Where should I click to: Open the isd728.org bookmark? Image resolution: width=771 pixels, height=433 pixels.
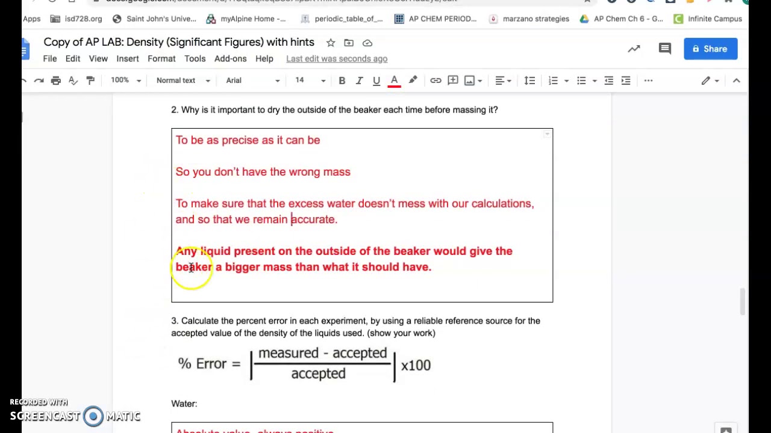[x=76, y=19]
